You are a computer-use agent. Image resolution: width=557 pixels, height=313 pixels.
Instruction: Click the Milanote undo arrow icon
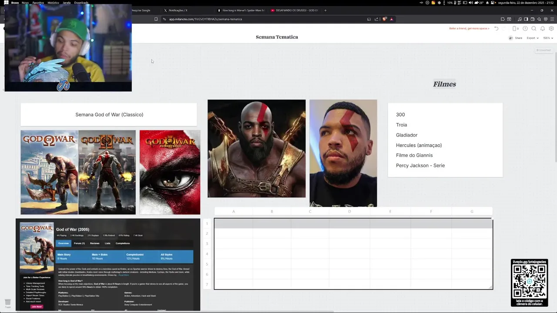pos(496,28)
